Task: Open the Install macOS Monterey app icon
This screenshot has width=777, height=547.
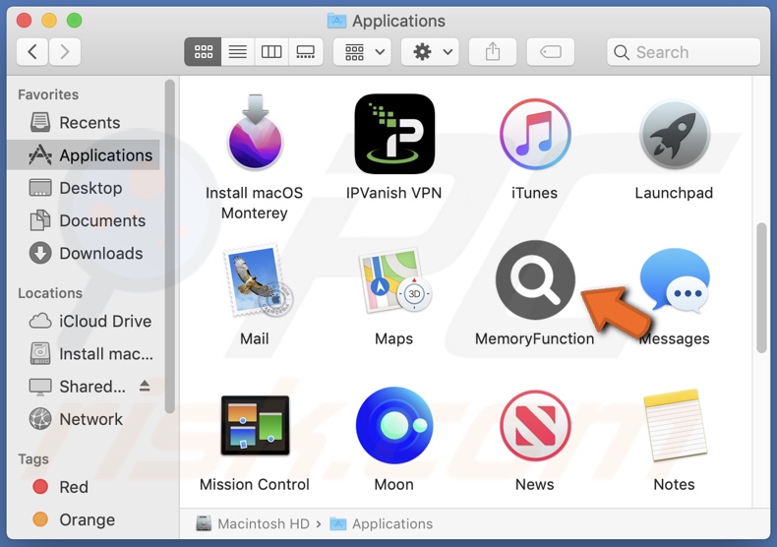Action: (x=255, y=133)
